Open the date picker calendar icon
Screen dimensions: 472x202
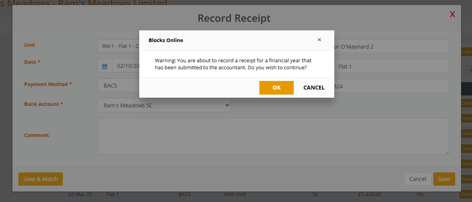pos(105,66)
